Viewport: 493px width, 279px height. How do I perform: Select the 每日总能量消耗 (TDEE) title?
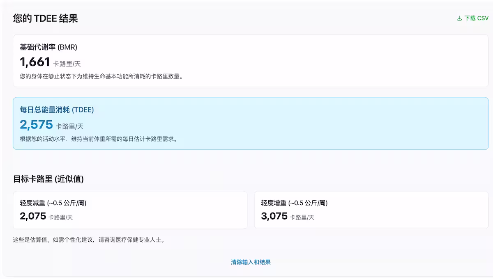click(57, 110)
